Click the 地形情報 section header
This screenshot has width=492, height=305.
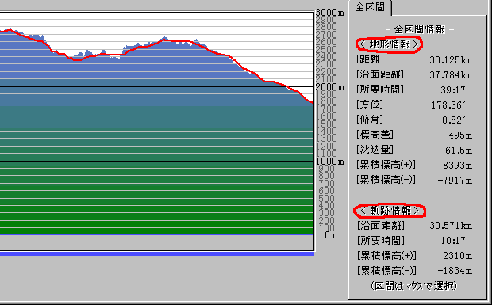pyautogui.click(x=390, y=44)
